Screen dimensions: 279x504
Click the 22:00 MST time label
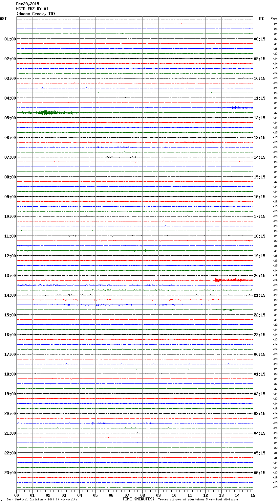point(10,453)
